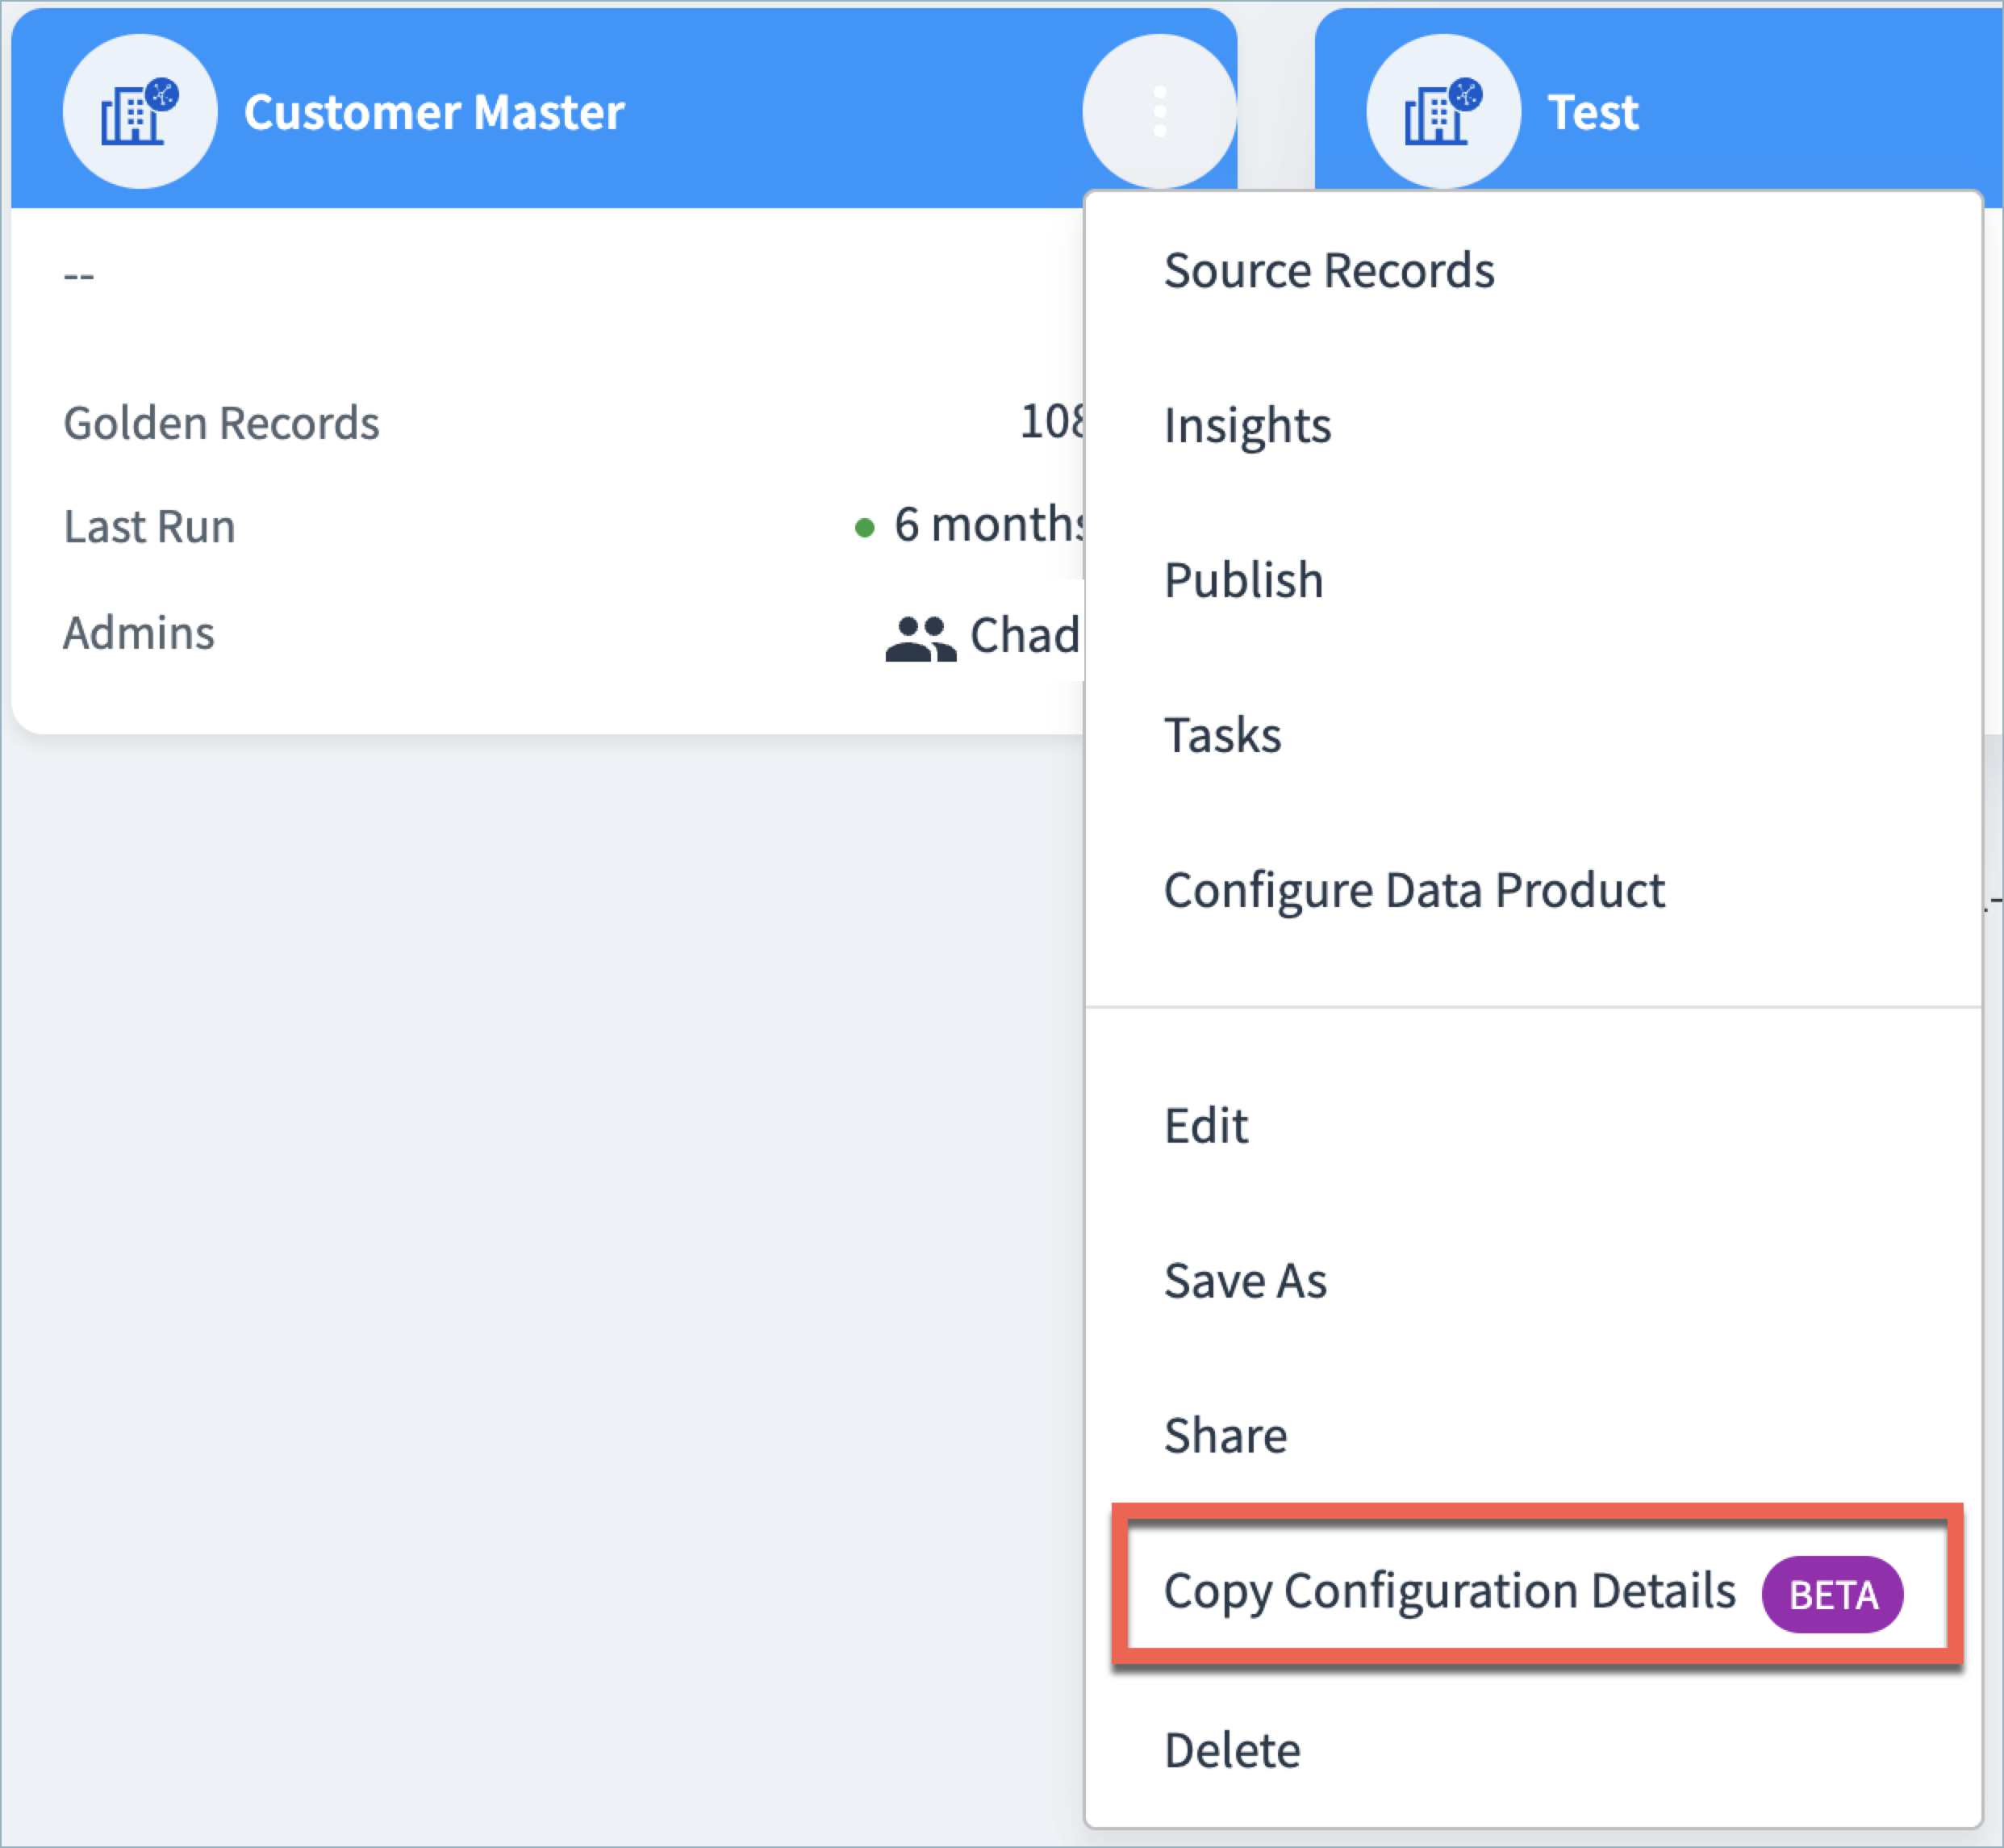Choose Publish in the dropdown menu
The height and width of the screenshot is (1848, 2004).
(1243, 580)
